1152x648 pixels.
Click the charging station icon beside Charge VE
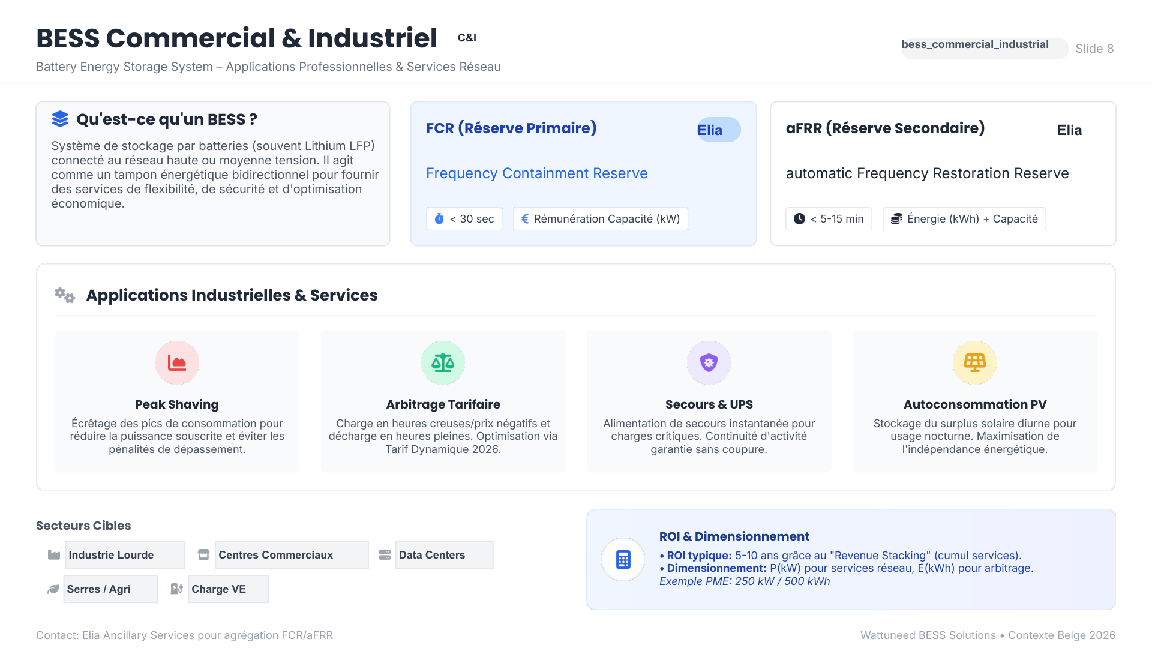[x=176, y=589]
